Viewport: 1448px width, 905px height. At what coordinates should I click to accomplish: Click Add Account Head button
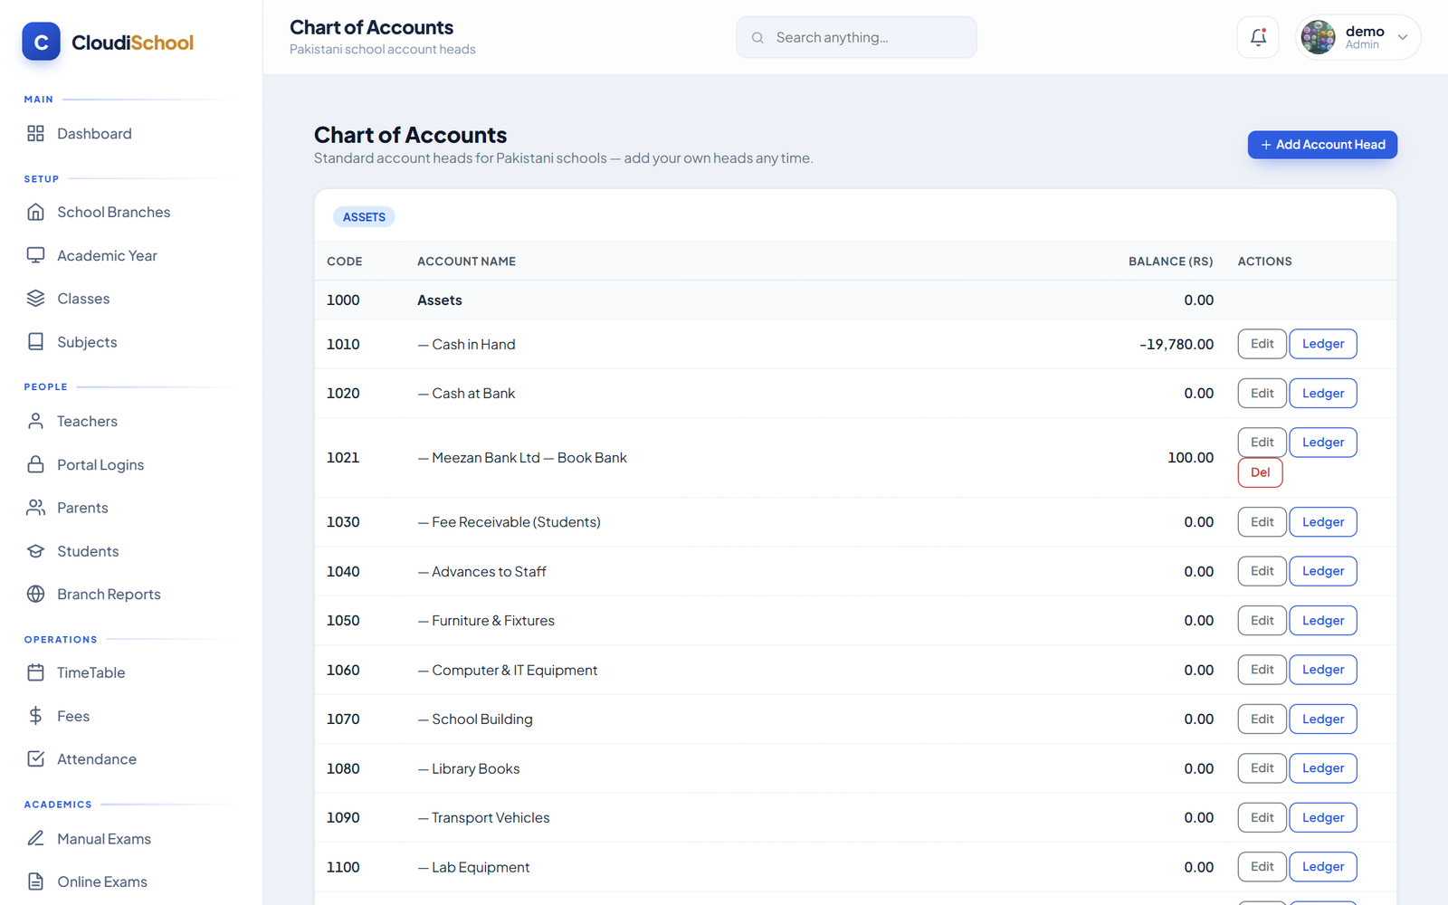coord(1322,145)
